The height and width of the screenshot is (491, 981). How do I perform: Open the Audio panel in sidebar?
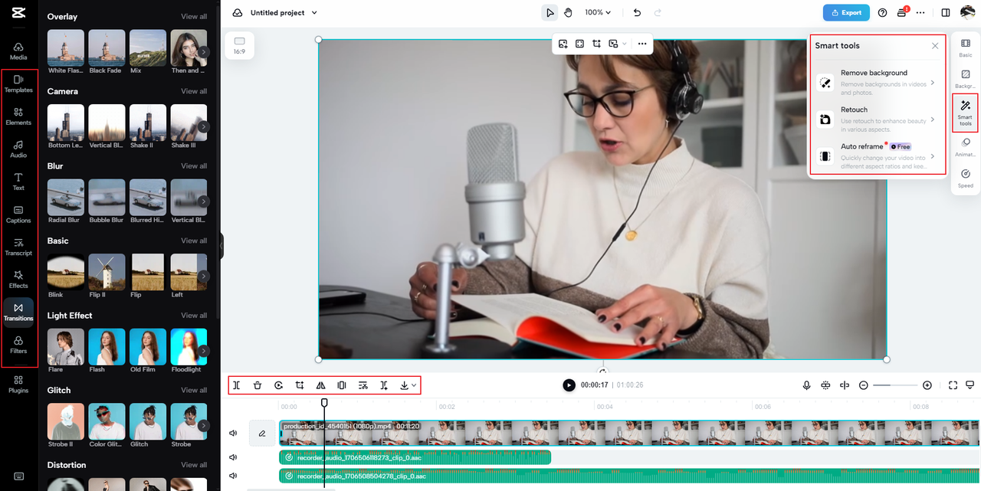(x=18, y=149)
